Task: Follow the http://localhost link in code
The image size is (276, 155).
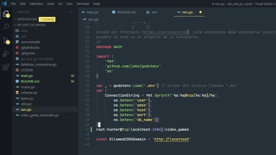Action: click(x=172, y=139)
